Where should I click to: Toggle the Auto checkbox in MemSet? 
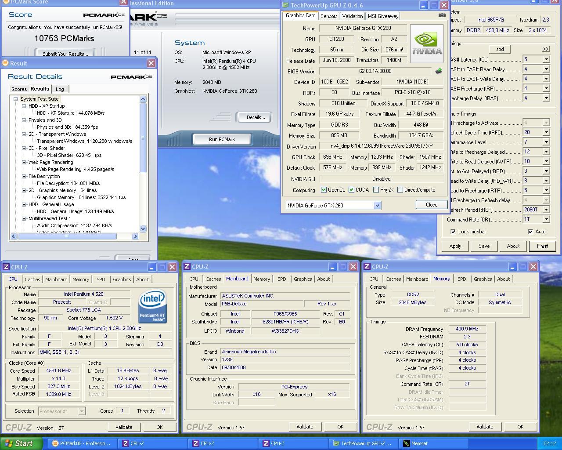pos(530,232)
